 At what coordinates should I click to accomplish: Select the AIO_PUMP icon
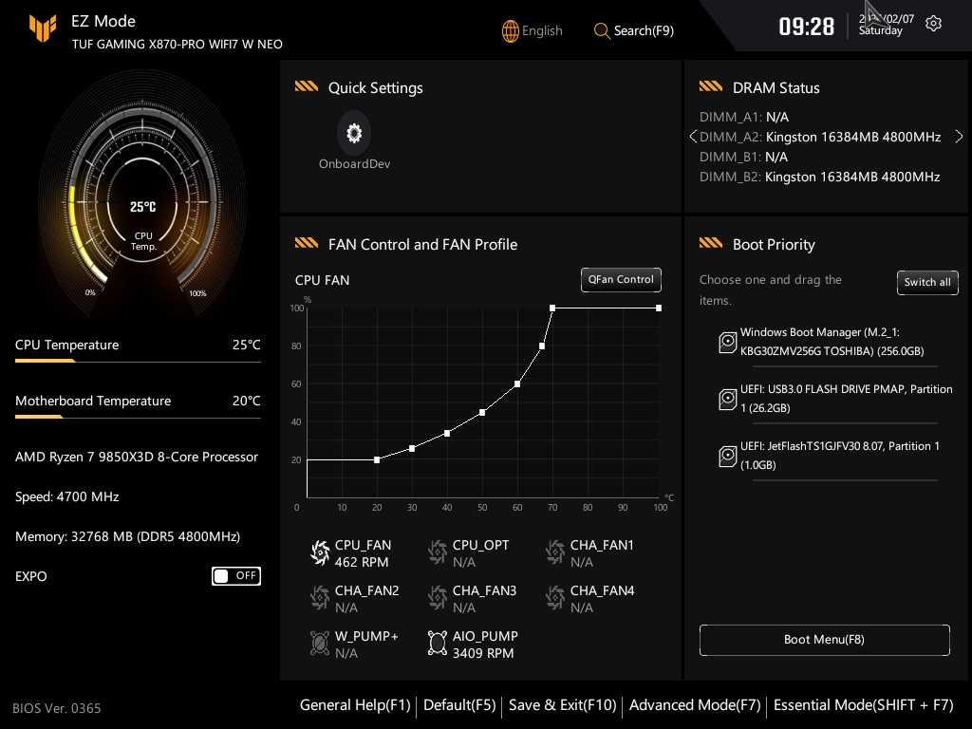tap(438, 644)
